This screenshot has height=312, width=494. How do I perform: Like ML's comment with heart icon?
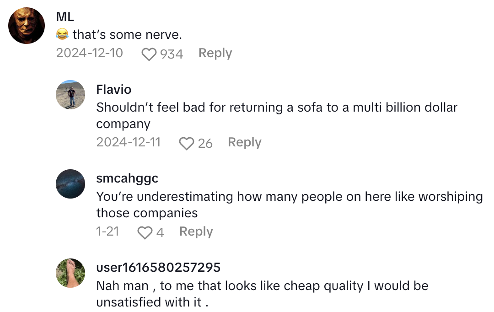coord(149,54)
